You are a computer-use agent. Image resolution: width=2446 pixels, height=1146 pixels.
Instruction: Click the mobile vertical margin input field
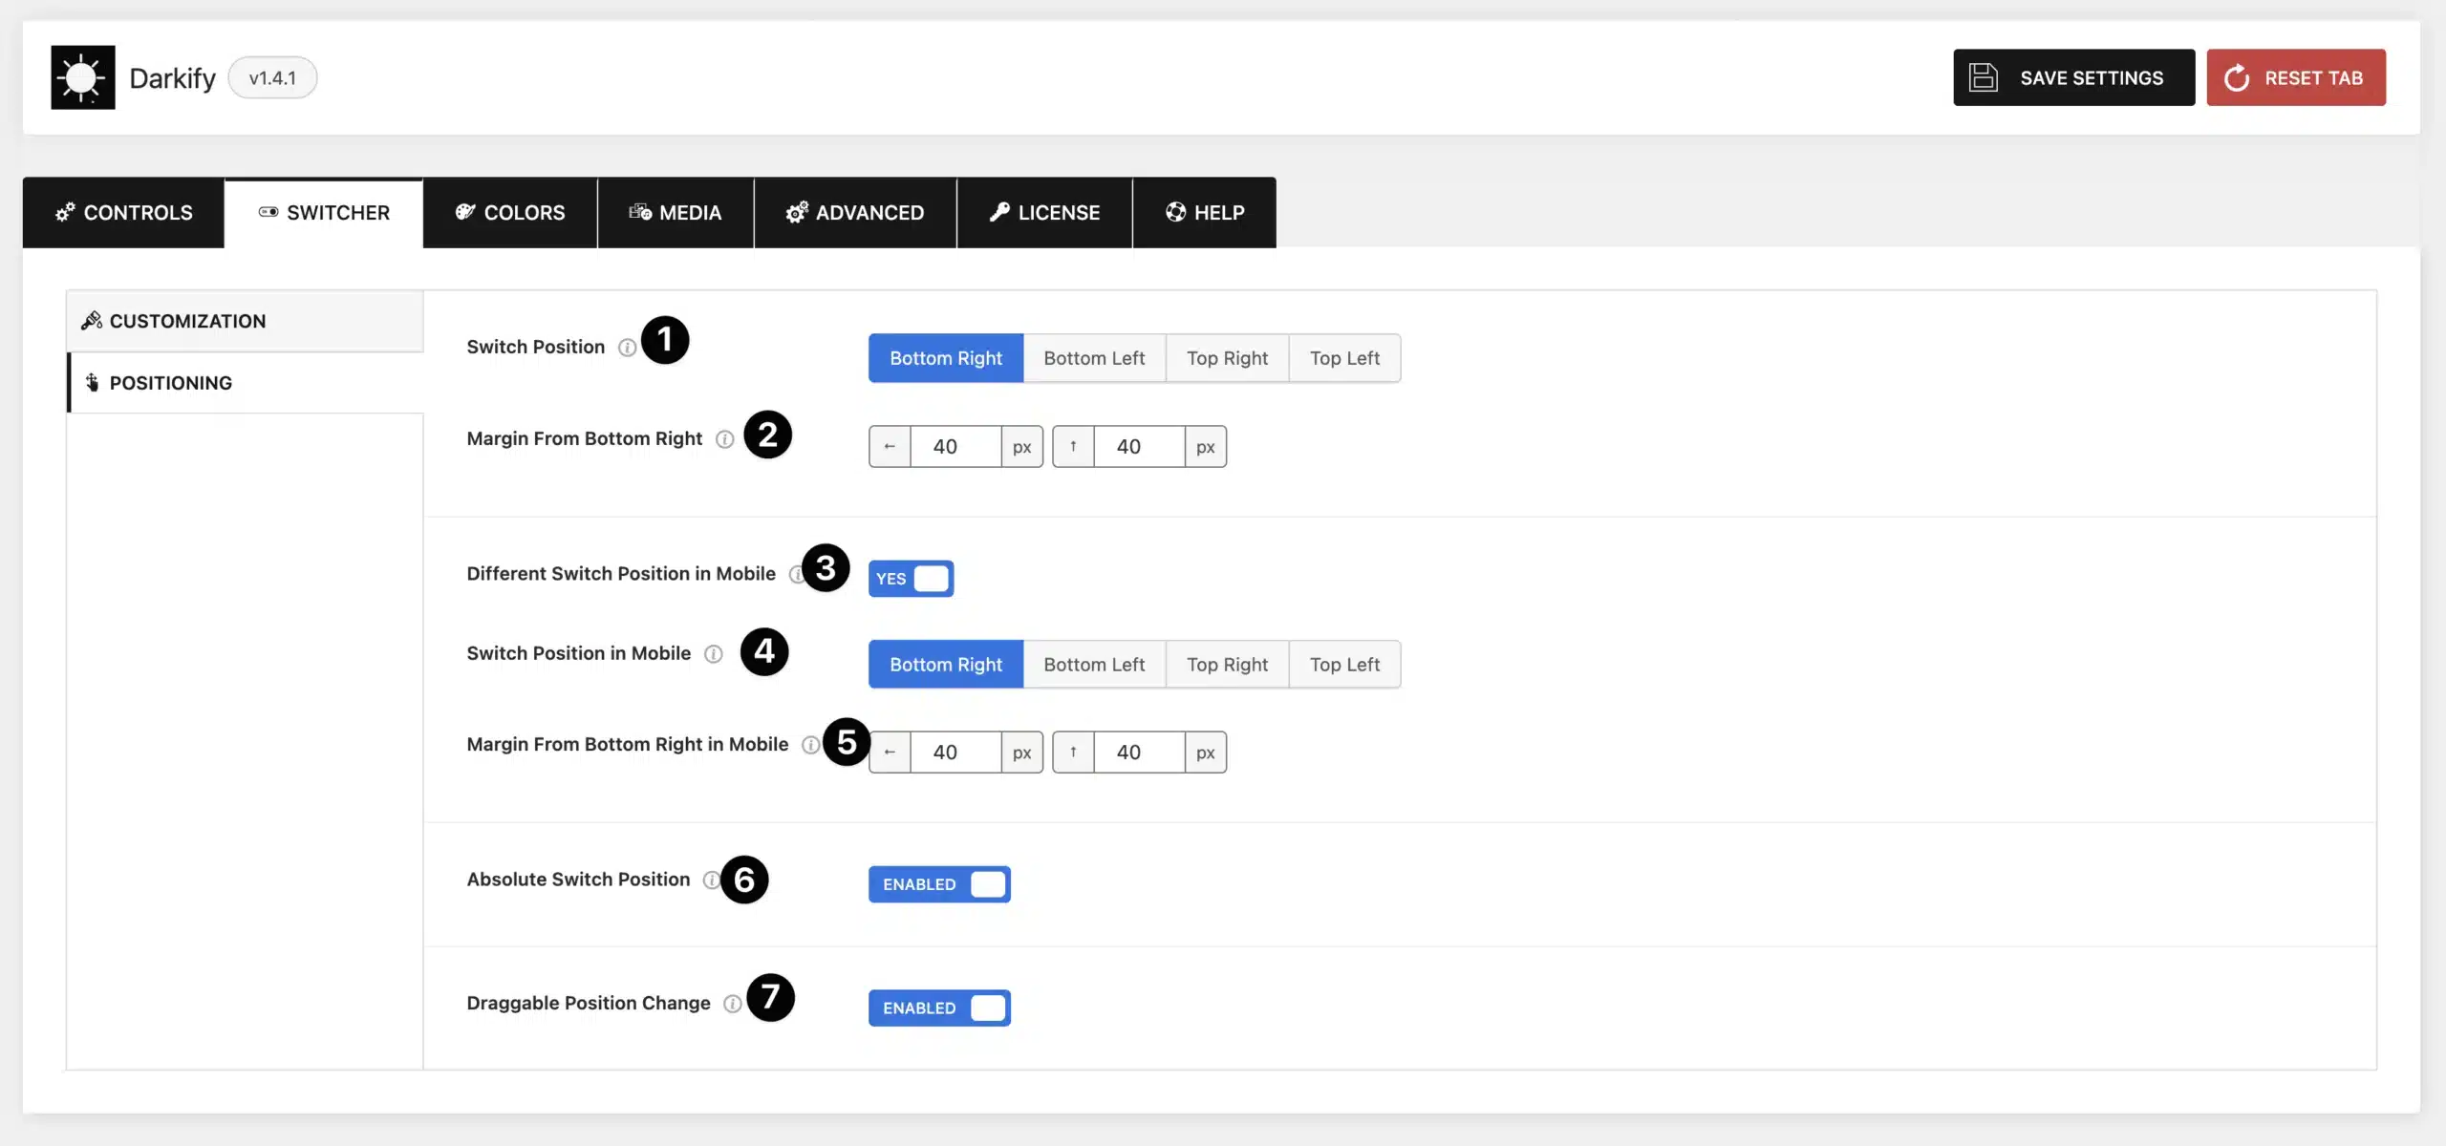pyautogui.click(x=1138, y=753)
